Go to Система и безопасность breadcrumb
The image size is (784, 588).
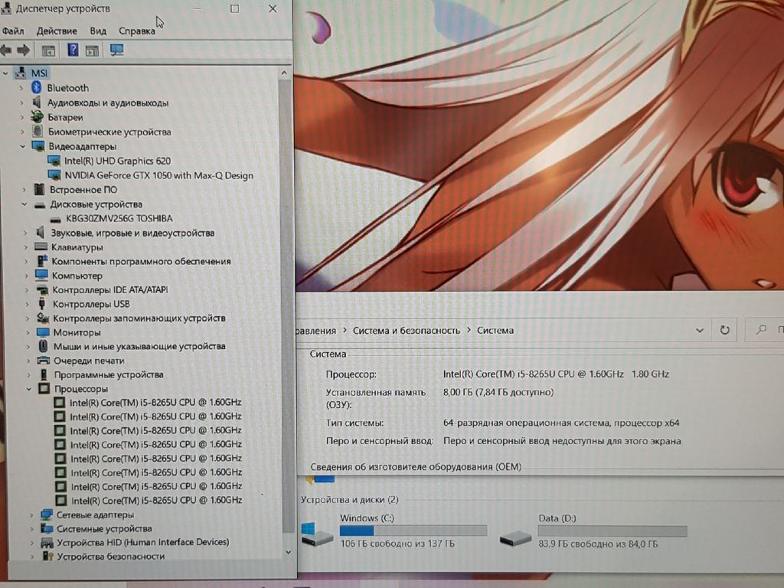[406, 331]
